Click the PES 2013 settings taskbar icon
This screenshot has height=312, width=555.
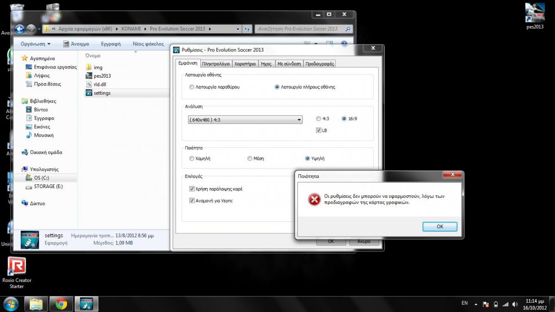86,304
